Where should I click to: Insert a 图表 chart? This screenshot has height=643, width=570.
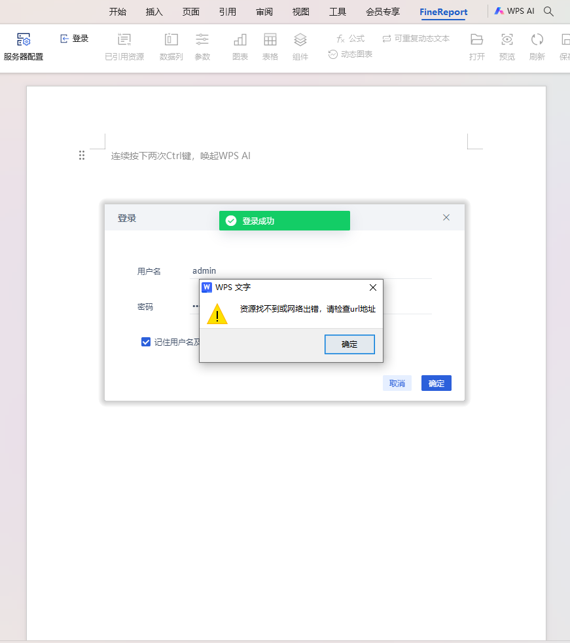pos(240,47)
